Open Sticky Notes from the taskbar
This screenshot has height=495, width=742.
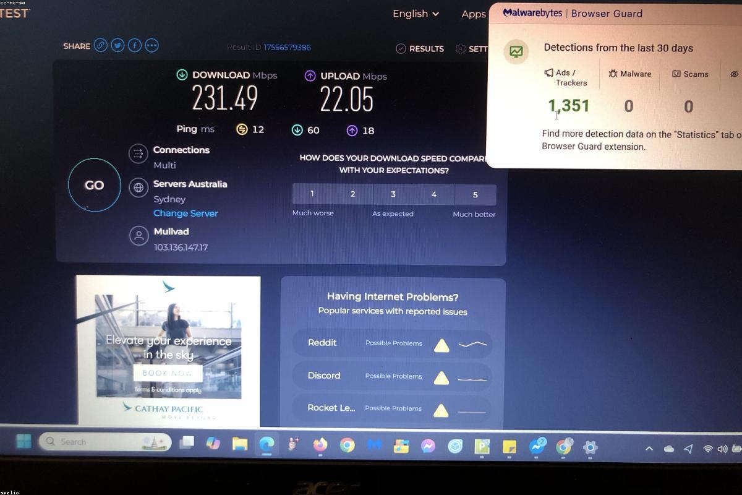click(509, 447)
